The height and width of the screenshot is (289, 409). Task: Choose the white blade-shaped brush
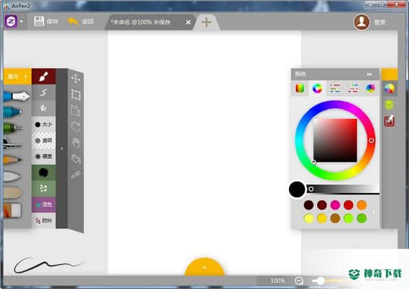pyautogui.click(x=12, y=176)
